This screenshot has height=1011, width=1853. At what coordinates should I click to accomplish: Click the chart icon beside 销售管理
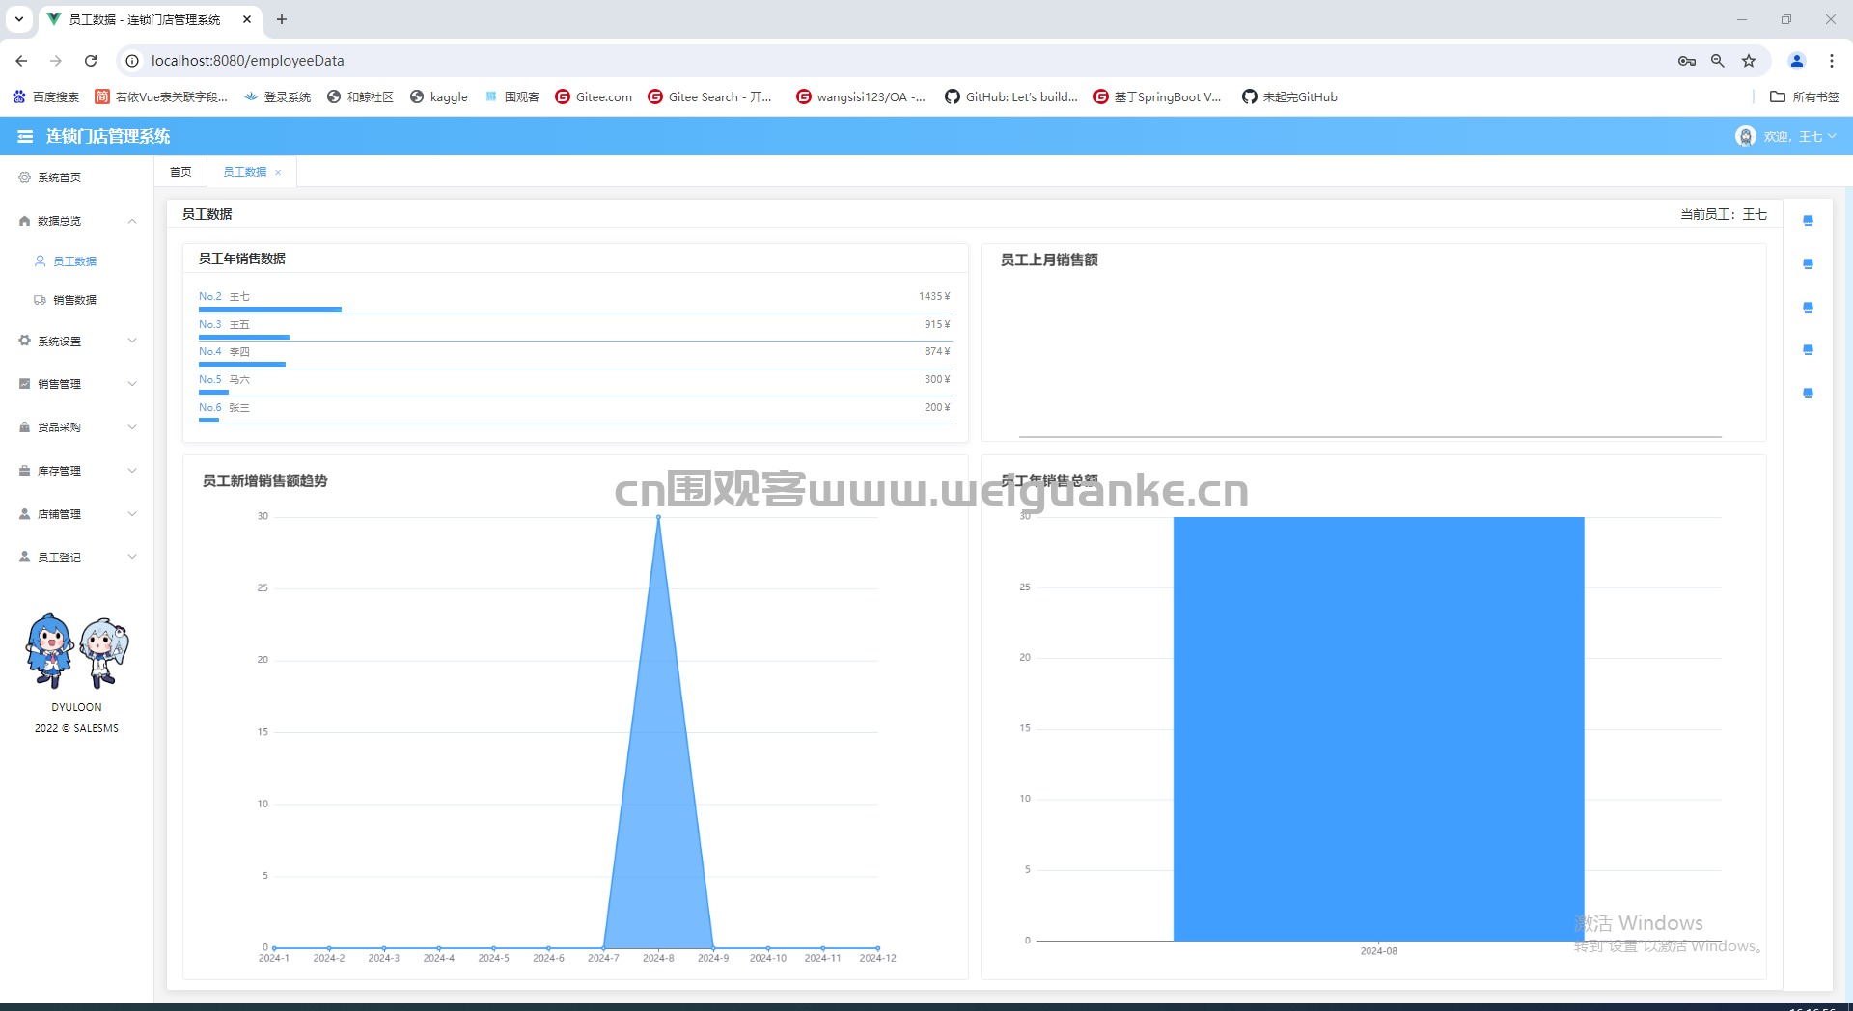pos(25,384)
